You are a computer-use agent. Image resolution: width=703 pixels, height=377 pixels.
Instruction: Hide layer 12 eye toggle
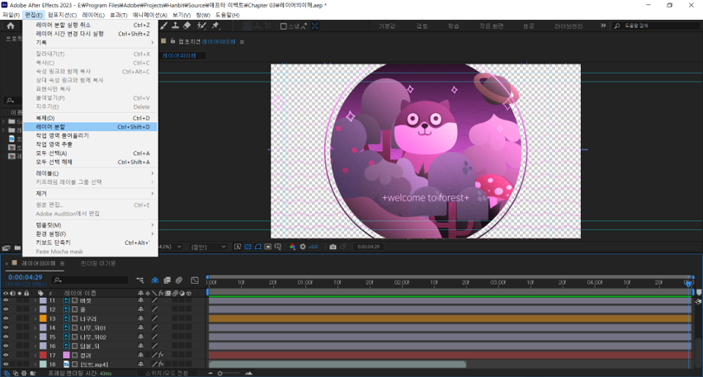tap(6, 309)
